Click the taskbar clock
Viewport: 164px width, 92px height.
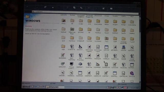pyautogui.click(x=135, y=88)
